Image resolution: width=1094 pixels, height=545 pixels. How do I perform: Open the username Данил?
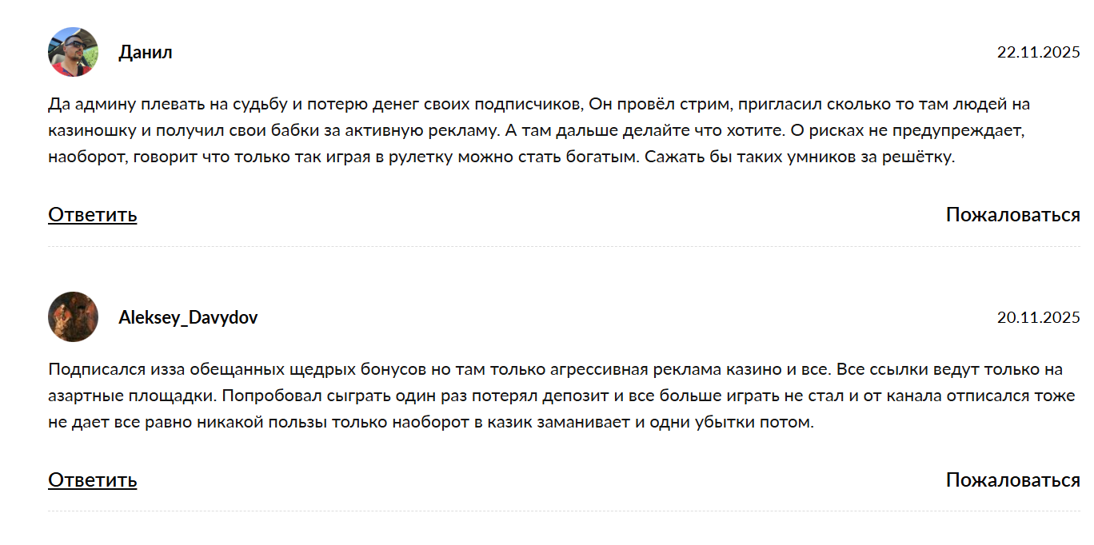coord(146,53)
